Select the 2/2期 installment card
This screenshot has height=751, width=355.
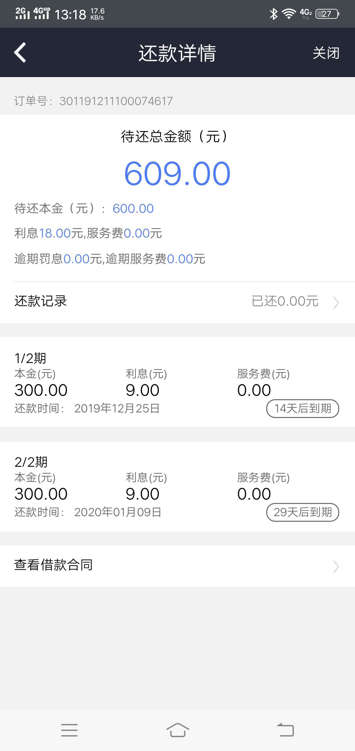(177, 487)
